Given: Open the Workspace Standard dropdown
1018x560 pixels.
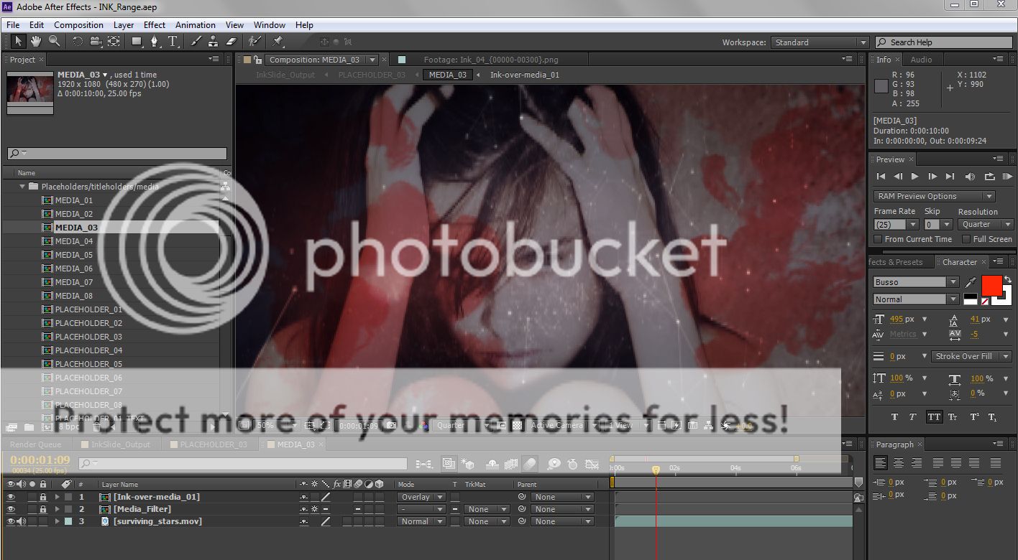Looking at the screenshot, I should [x=820, y=42].
